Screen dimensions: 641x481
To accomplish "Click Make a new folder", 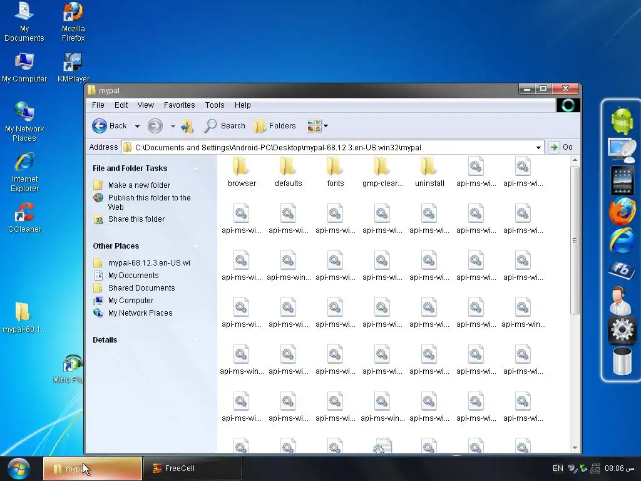I will [x=139, y=185].
